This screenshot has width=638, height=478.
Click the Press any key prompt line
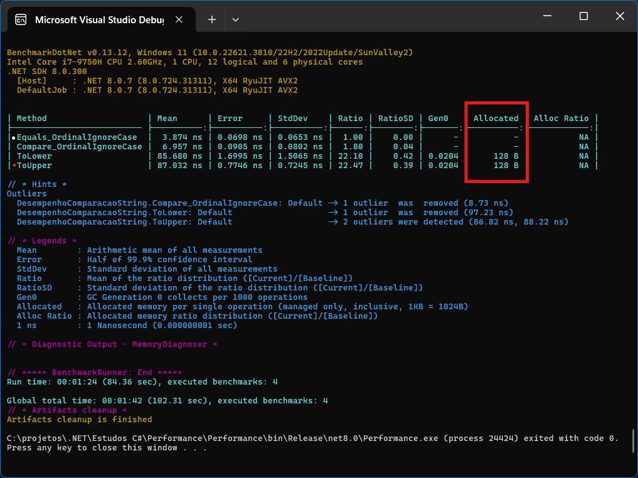click(x=107, y=447)
